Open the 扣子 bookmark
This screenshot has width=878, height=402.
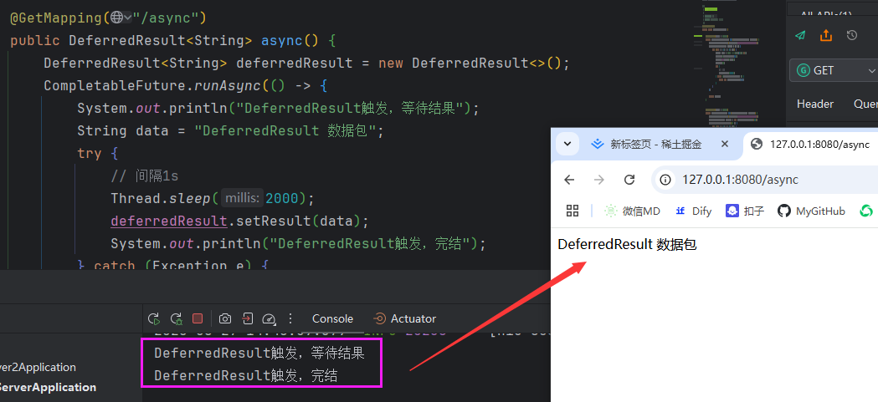[x=745, y=211]
